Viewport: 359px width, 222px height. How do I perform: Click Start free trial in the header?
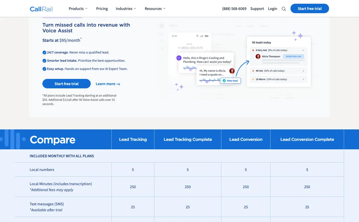point(309,8)
